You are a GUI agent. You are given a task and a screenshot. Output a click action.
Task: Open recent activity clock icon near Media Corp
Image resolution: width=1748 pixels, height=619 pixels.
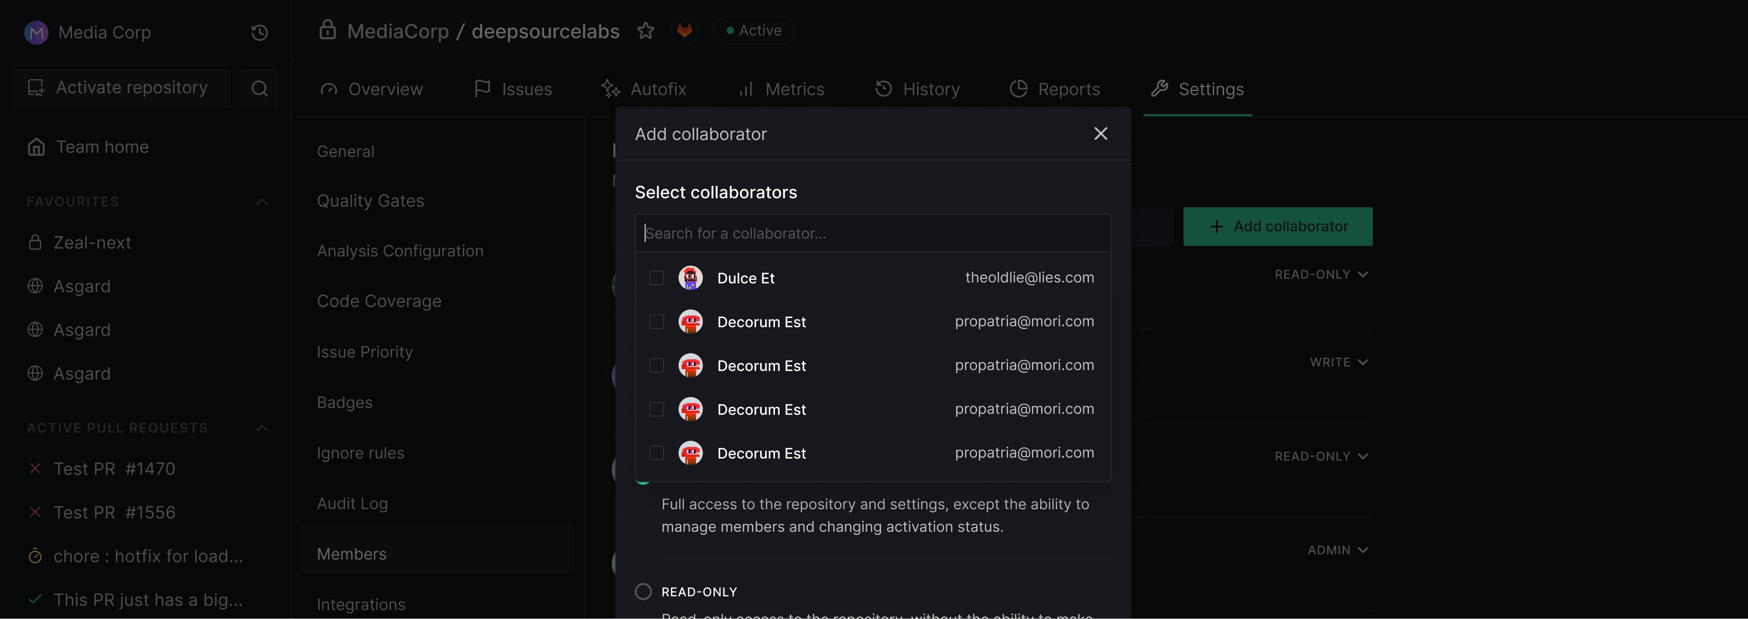[259, 32]
